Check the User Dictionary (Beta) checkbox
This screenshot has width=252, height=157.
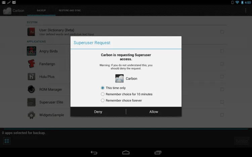point(222,32)
